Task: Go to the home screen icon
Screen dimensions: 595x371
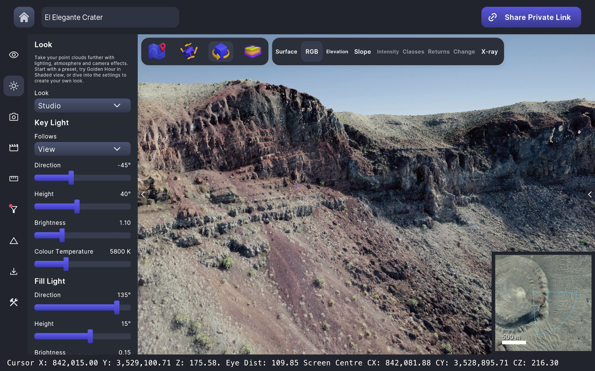Action: point(24,17)
